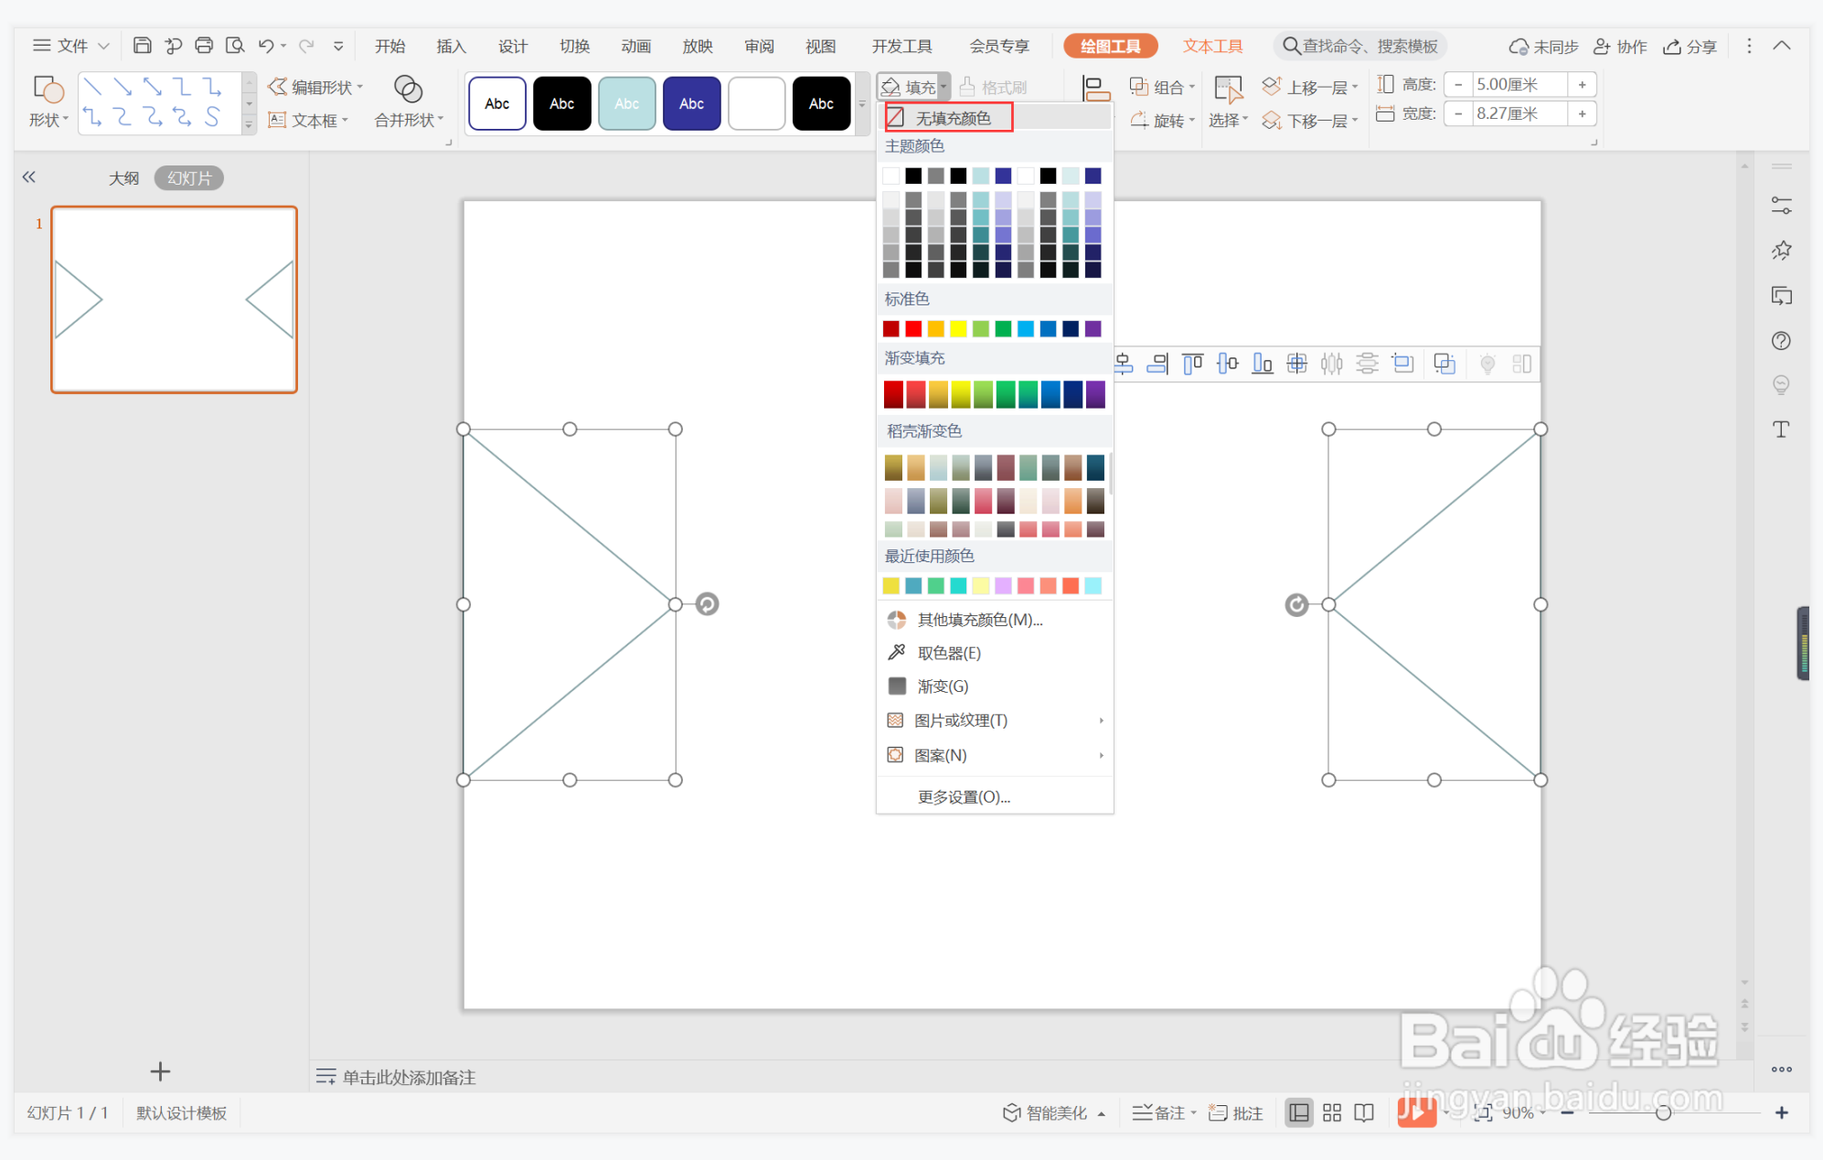1823x1160 pixels.
Task: Click the Share (分享) button
Action: coord(1690,46)
